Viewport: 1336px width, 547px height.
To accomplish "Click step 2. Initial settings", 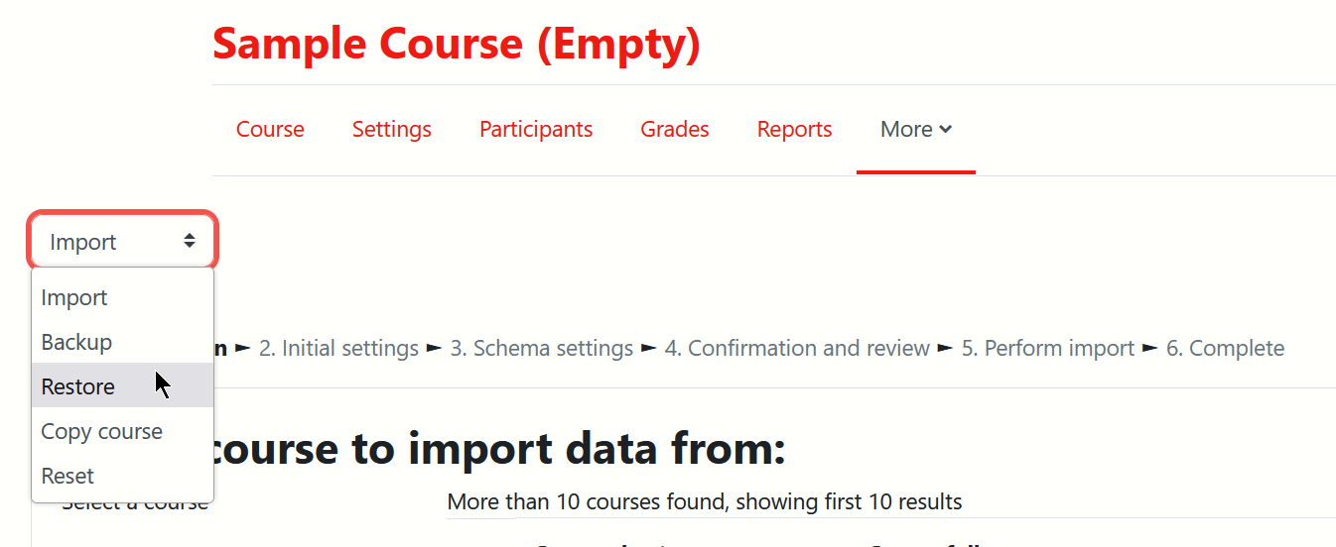I will tap(338, 348).
